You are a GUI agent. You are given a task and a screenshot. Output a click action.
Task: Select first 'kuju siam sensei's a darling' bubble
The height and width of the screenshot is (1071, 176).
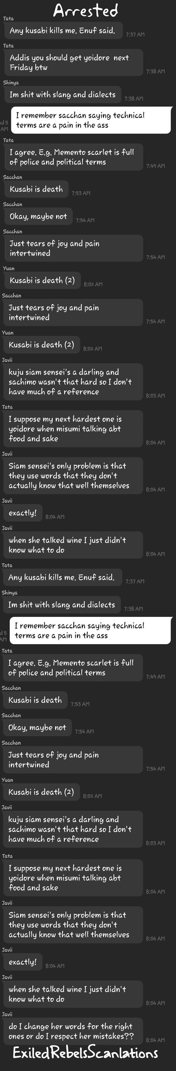tap(73, 382)
